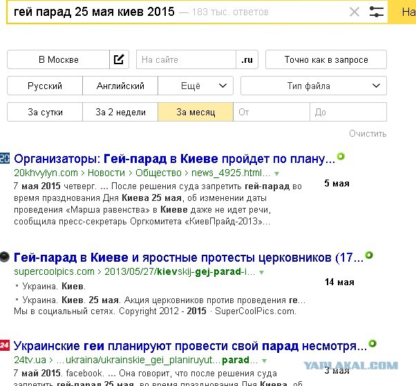Toggle 'Точно как в запросе' filter
Image resolution: width=416 pixels, height=386 pixels.
pyautogui.click(x=326, y=59)
